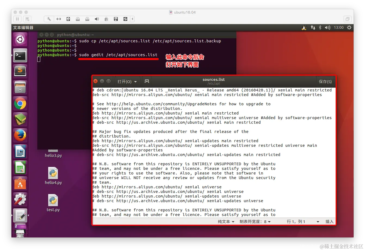Launch Firefox from the launcher
Image resolution: width=365 pixels, height=251 pixels.
click(20, 135)
